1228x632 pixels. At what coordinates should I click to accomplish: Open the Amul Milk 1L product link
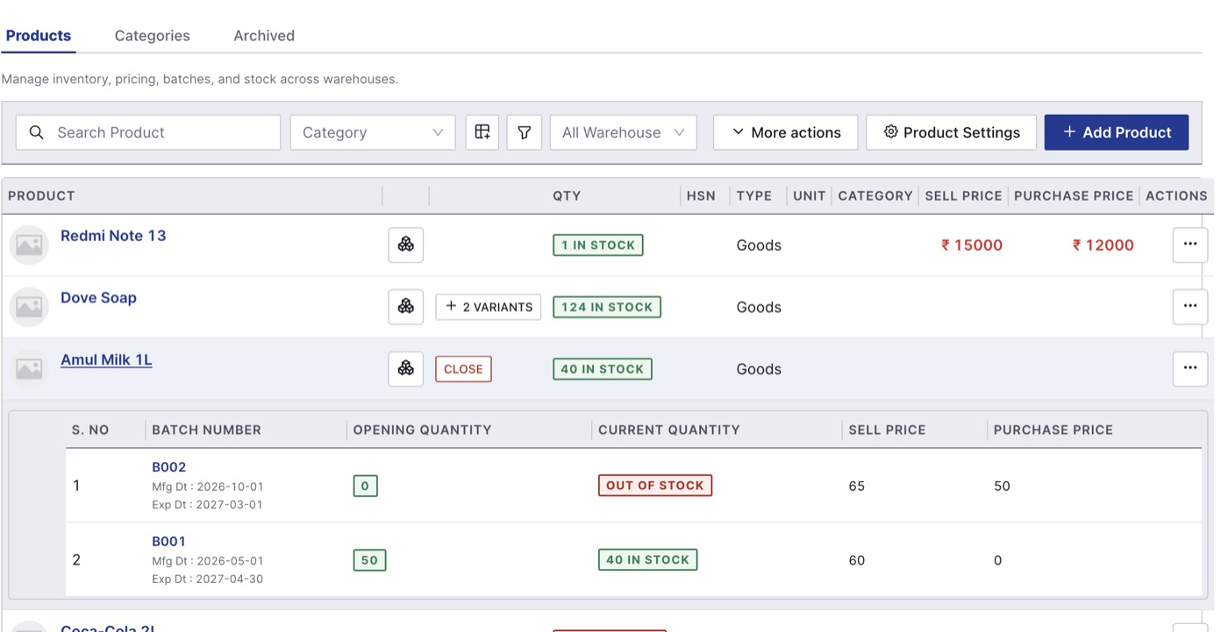(106, 360)
